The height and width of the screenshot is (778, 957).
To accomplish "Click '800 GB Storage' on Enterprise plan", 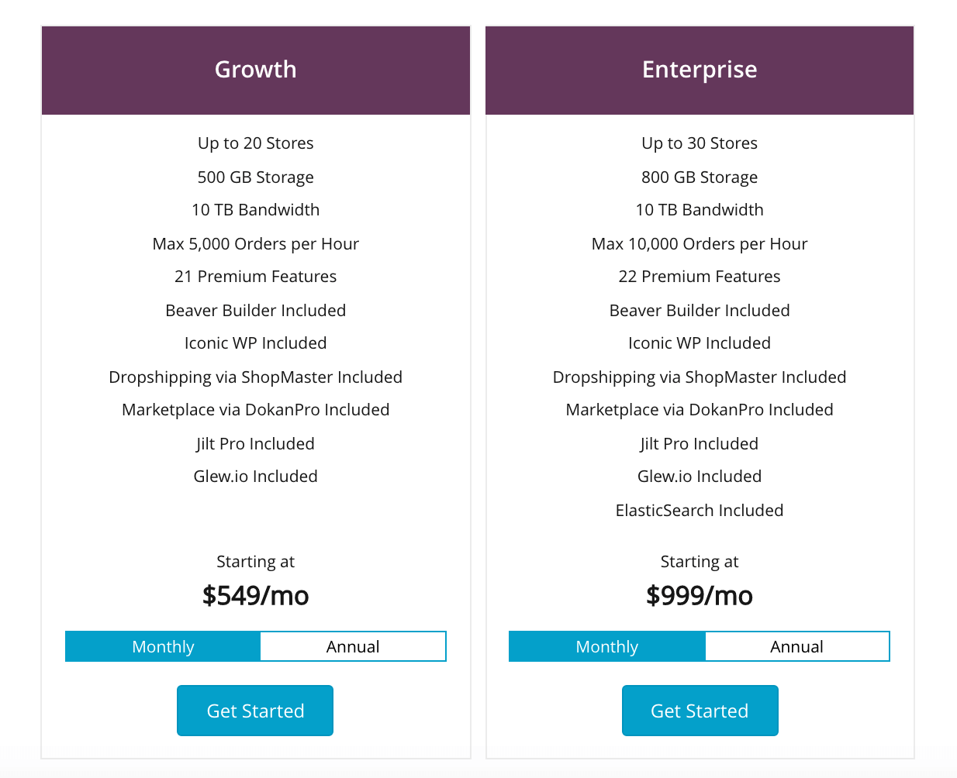I will [700, 177].
